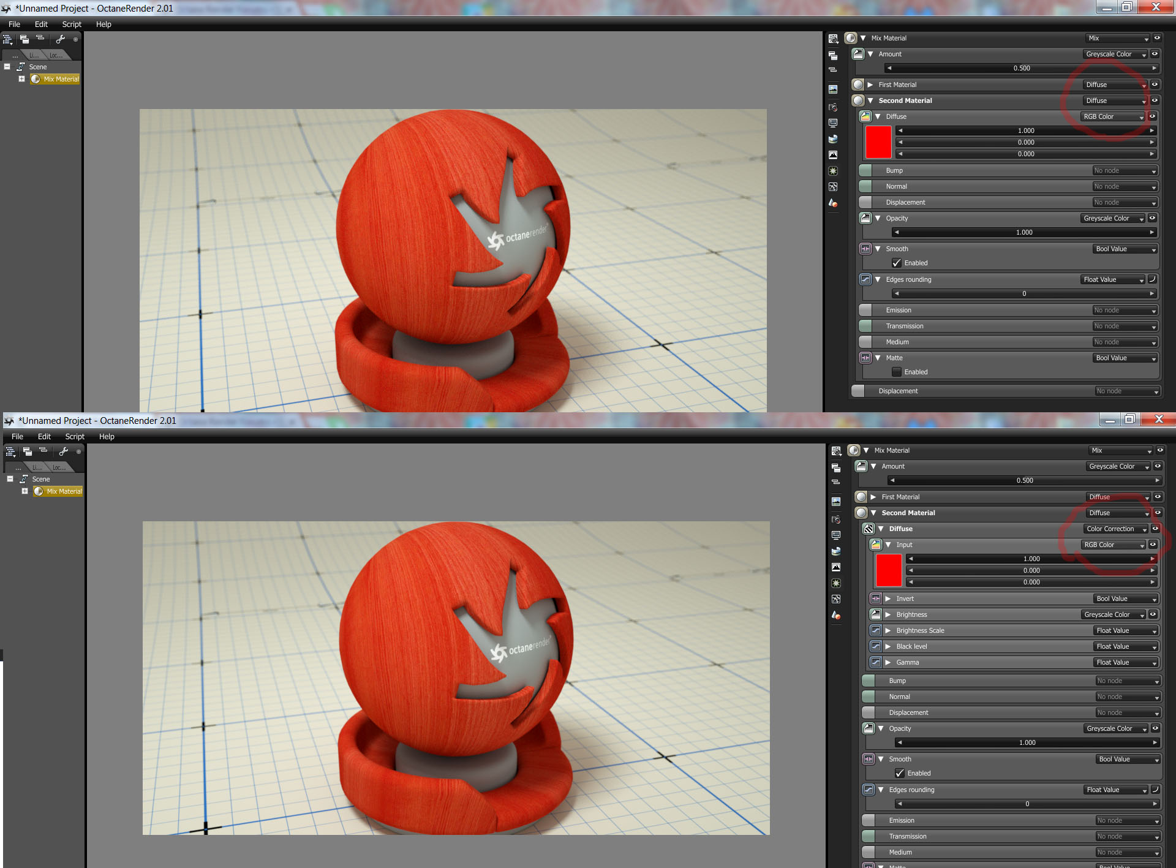
Task: Click cone-and-sphere geometry icon in upper window's sidebar
Action: [x=833, y=203]
